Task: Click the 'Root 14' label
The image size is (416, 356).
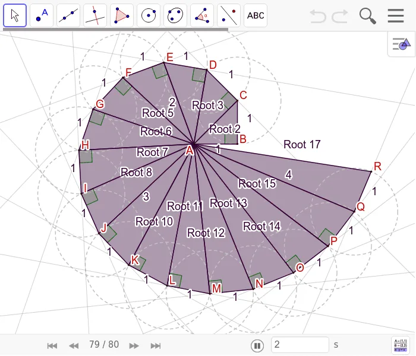Action: (x=261, y=226)
